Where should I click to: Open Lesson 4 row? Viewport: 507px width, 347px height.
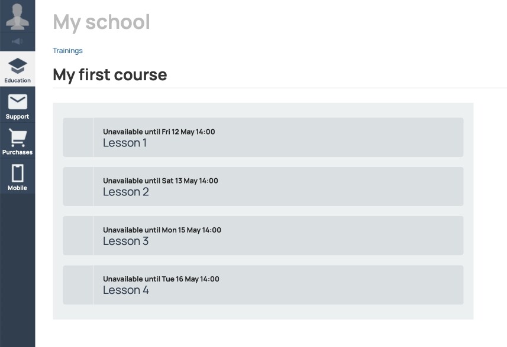pyautogui.click(x=263, y=285)
